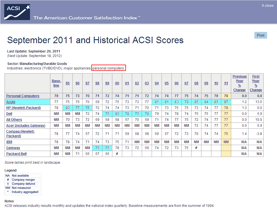Open the Compaq (Hewlett-Packard) link

(20, 133)
